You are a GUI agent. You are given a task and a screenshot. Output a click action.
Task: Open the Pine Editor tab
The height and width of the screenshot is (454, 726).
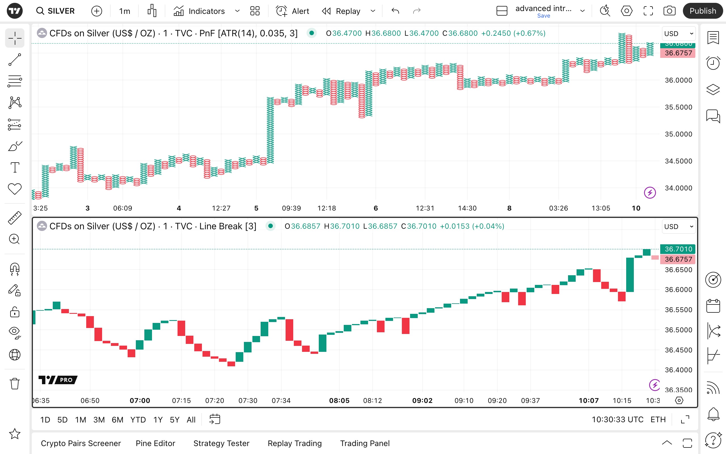pyautogui.click(x=155, y=443)
